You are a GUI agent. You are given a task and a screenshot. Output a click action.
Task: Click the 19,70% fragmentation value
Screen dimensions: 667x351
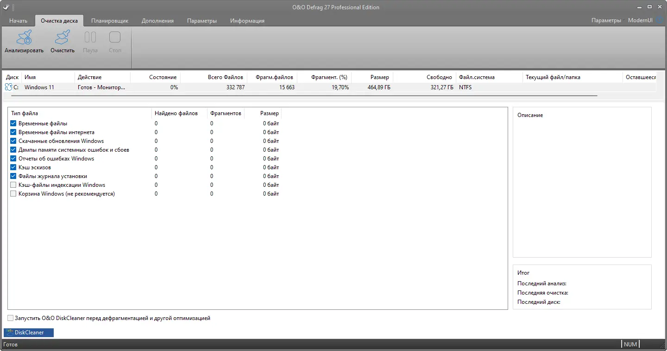click(340, 87)
